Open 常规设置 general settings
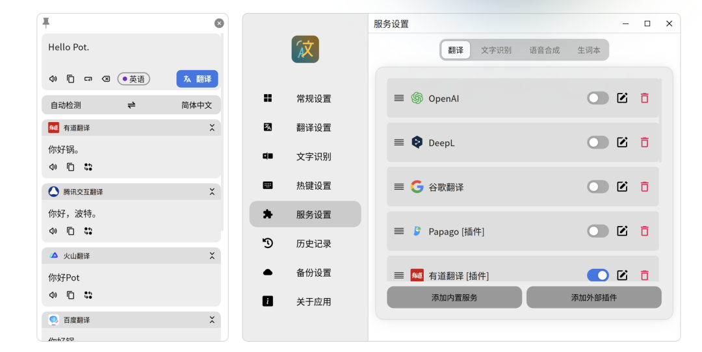Screen dimensions: 702x352 click(x=305, y=99)
